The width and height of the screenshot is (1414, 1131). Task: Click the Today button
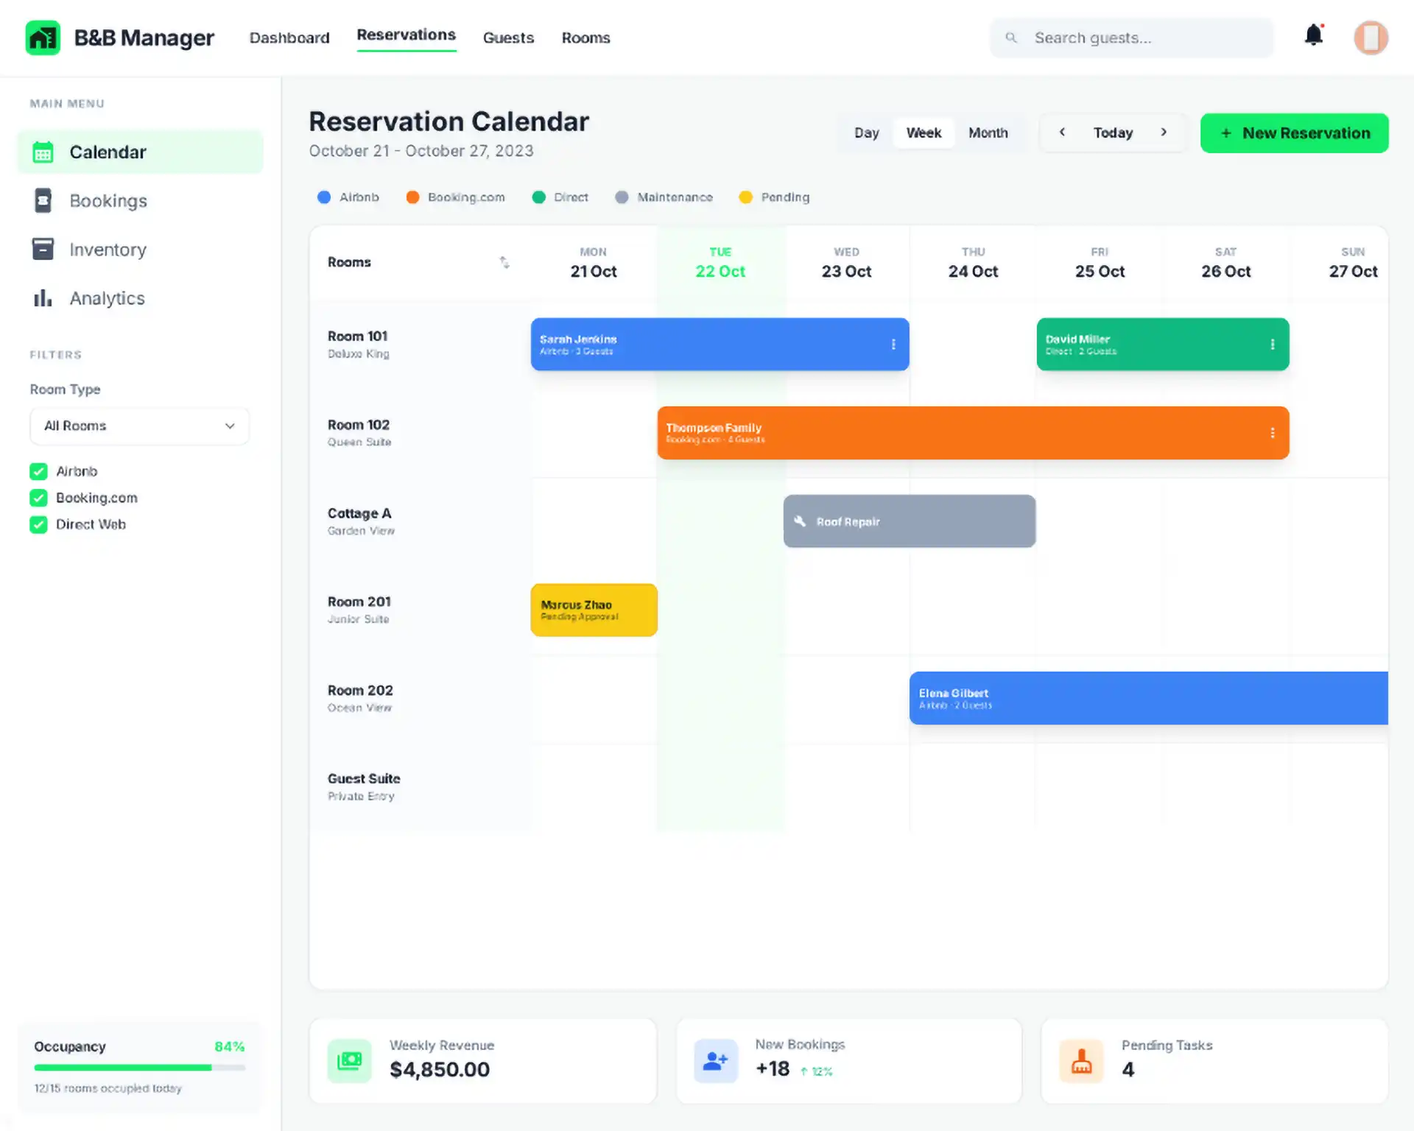click(x=1112, y=133)
